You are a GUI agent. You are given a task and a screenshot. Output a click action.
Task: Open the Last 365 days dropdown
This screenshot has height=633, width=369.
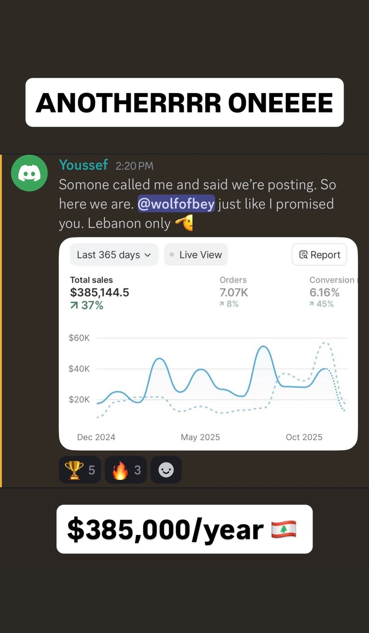(x=114, y=255)
